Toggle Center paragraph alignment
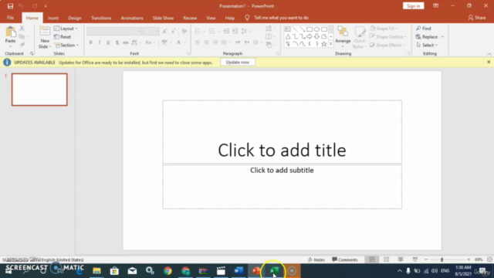 tap(206, 42)
